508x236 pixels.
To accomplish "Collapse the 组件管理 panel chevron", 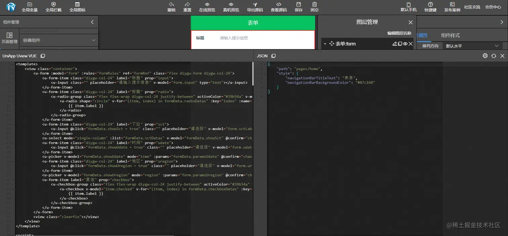I will 92,22.
